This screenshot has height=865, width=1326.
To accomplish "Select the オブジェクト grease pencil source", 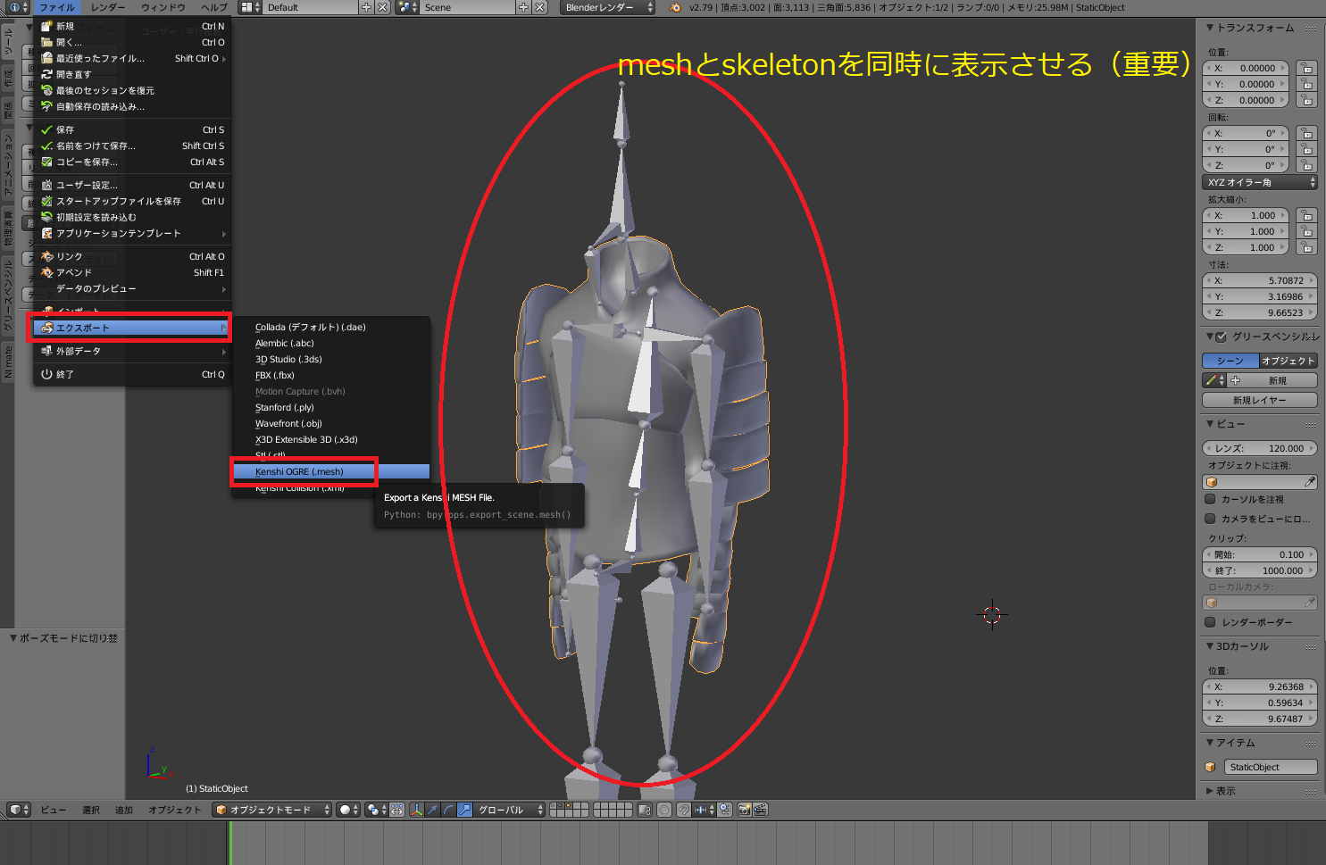I will point(1288,361).
